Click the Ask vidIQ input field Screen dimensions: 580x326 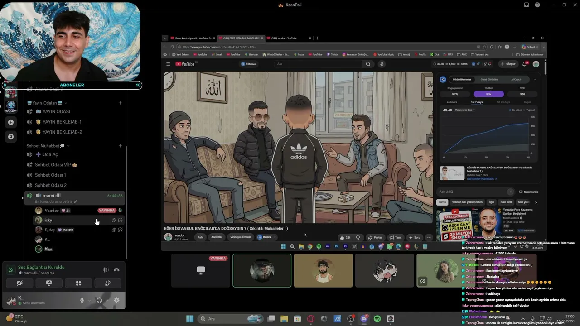click(476, 192)
